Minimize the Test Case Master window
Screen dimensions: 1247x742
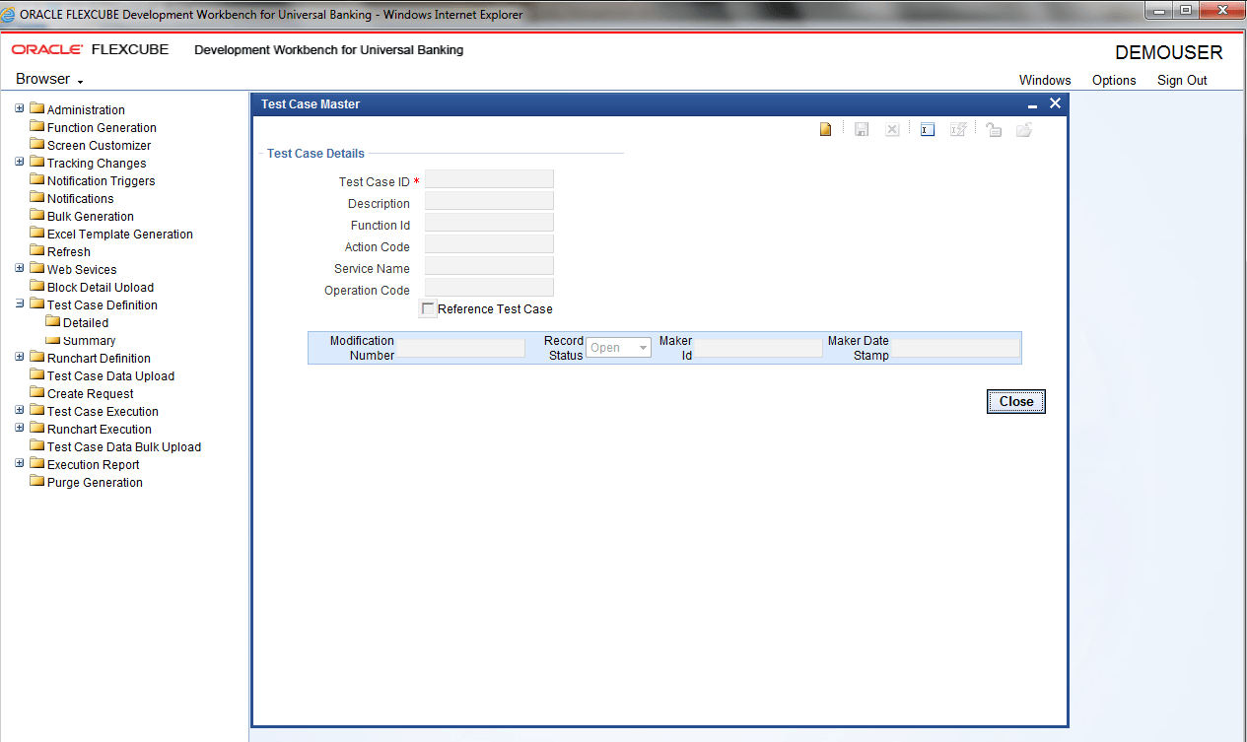point(1032,104)
